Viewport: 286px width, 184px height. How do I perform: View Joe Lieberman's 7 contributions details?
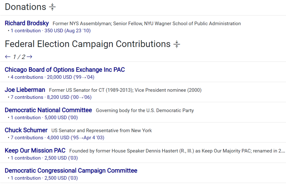tap(51, 97)
